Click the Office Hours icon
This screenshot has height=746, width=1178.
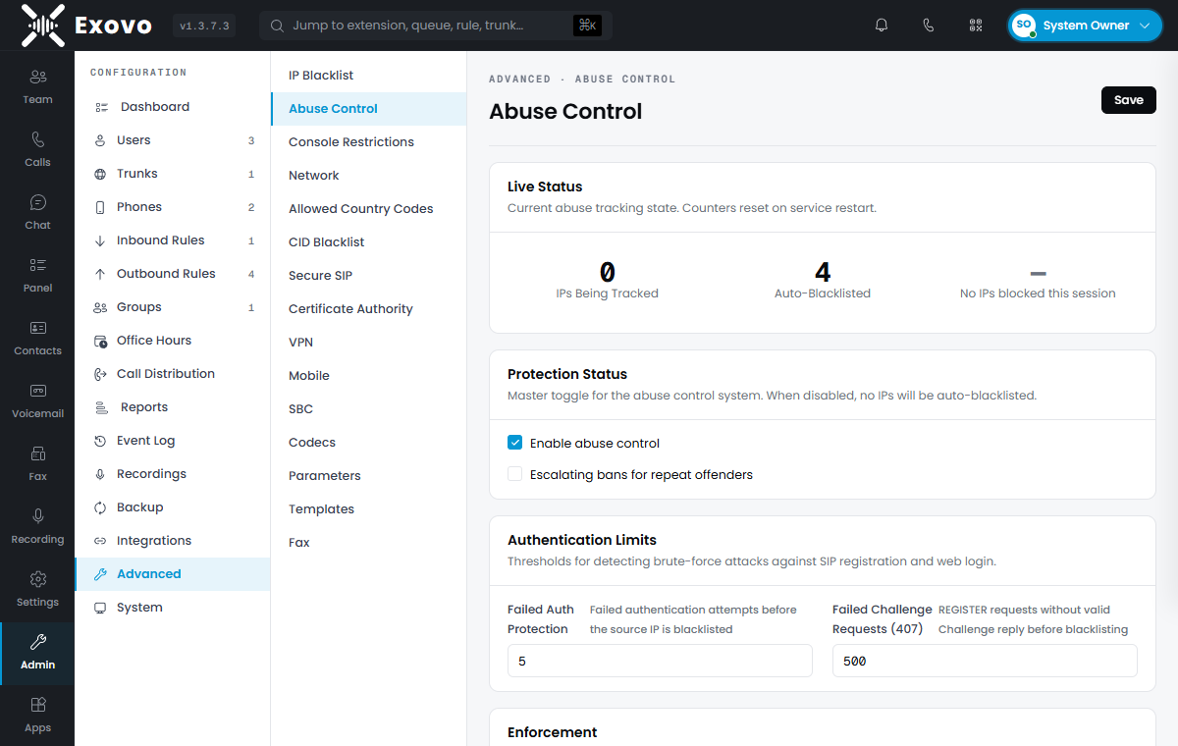[100, 341]
